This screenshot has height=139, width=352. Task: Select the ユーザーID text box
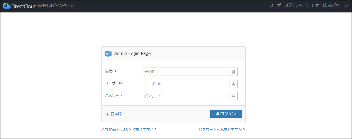pyautogui.click(x=185, y=84)
